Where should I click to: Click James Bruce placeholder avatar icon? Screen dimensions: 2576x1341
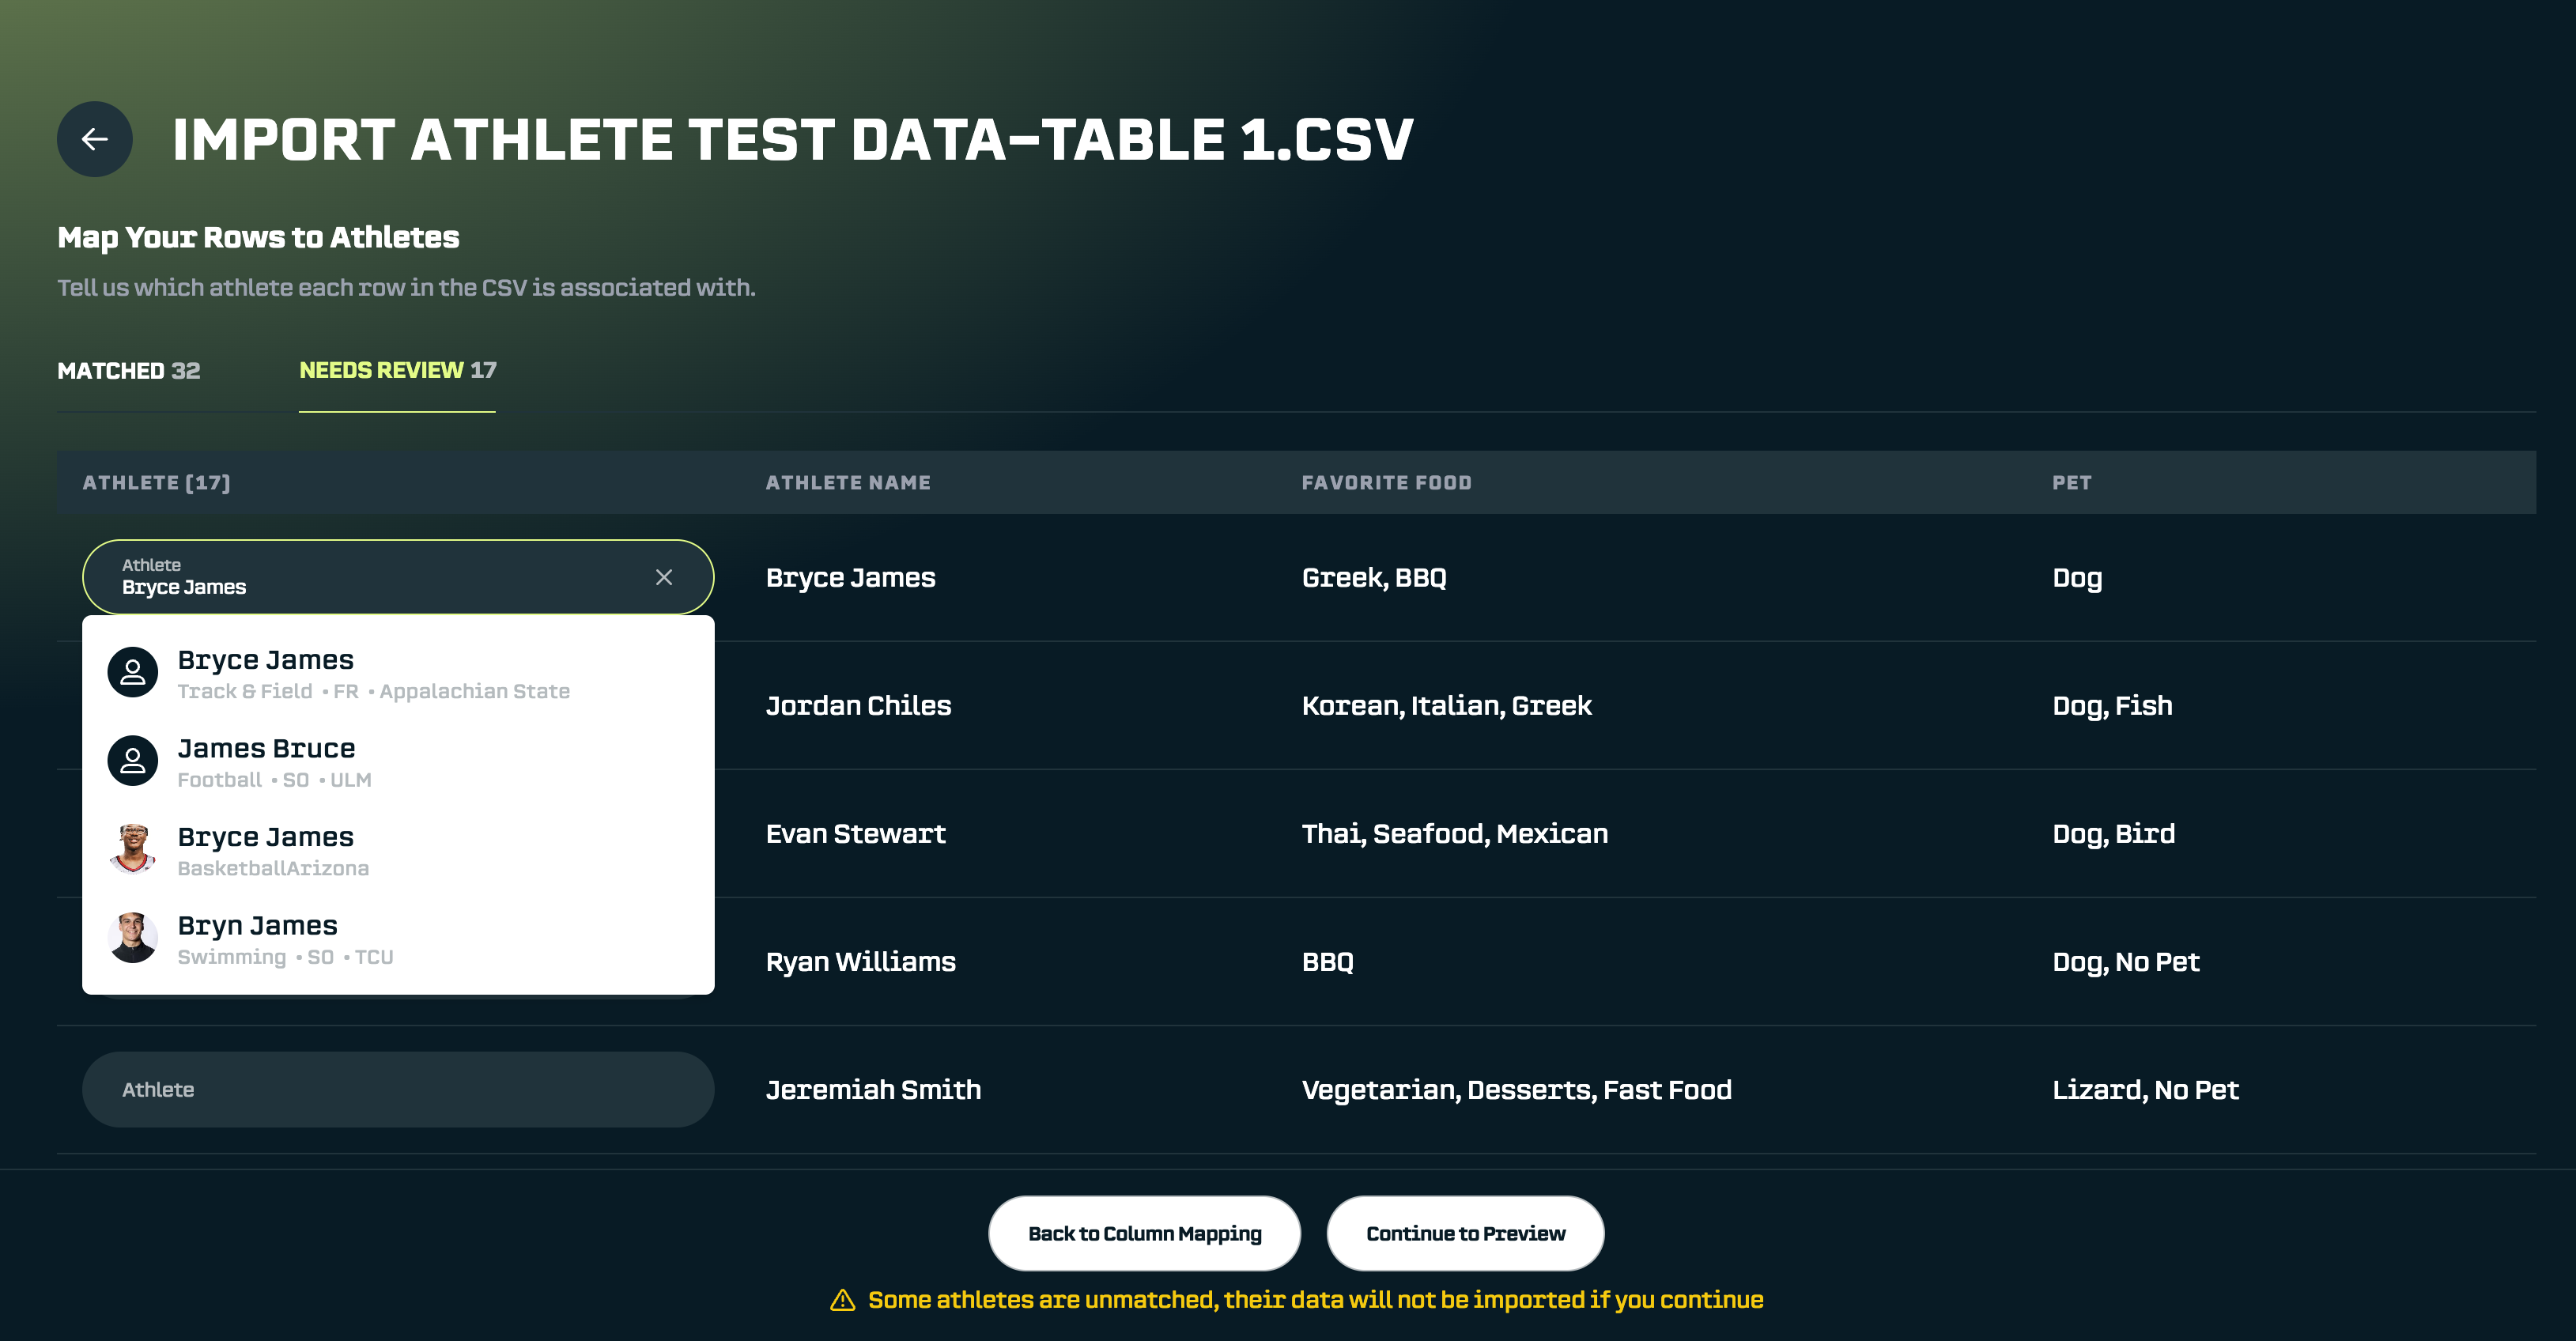133,761
